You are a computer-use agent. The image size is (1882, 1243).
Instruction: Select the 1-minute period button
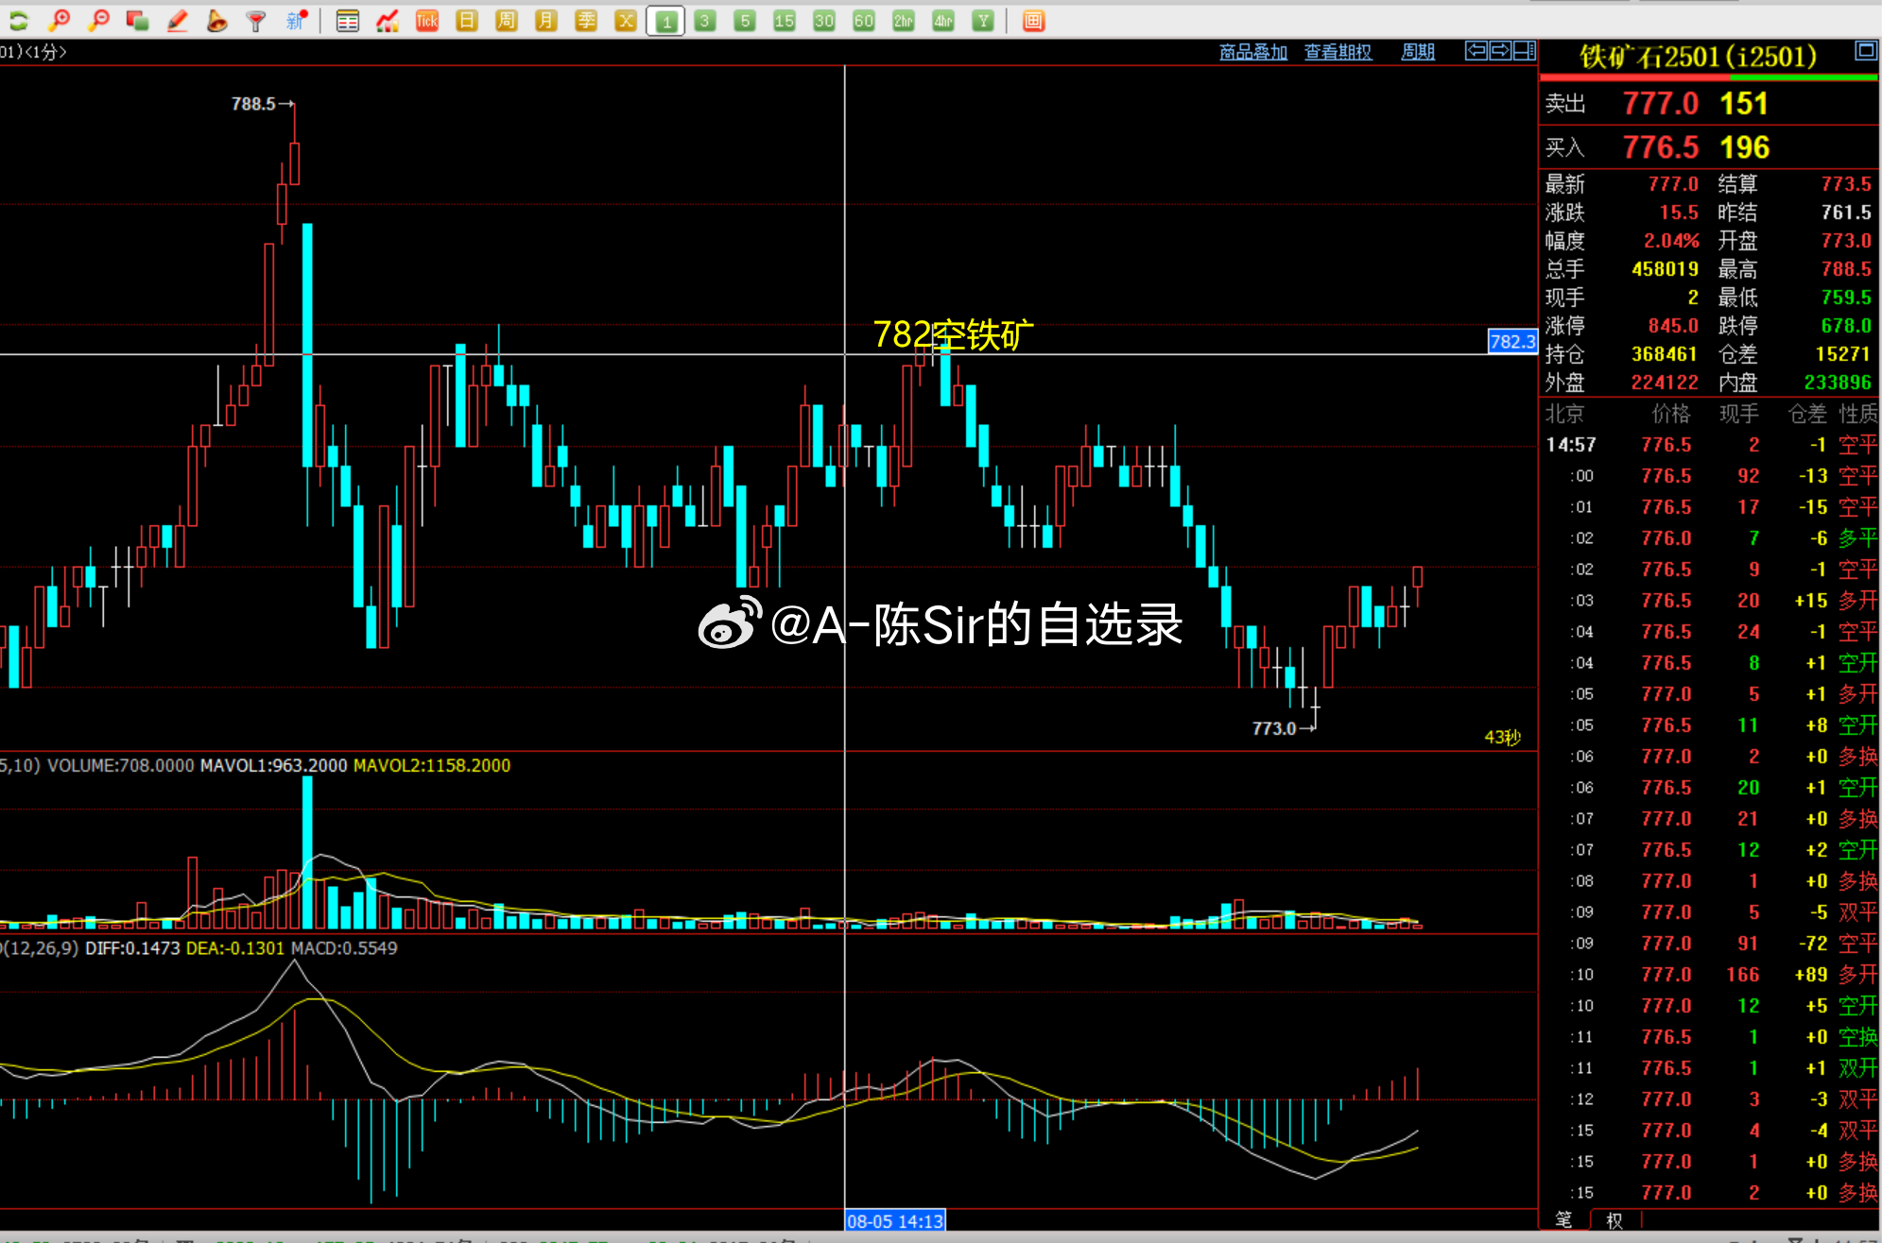click(665, 21)
